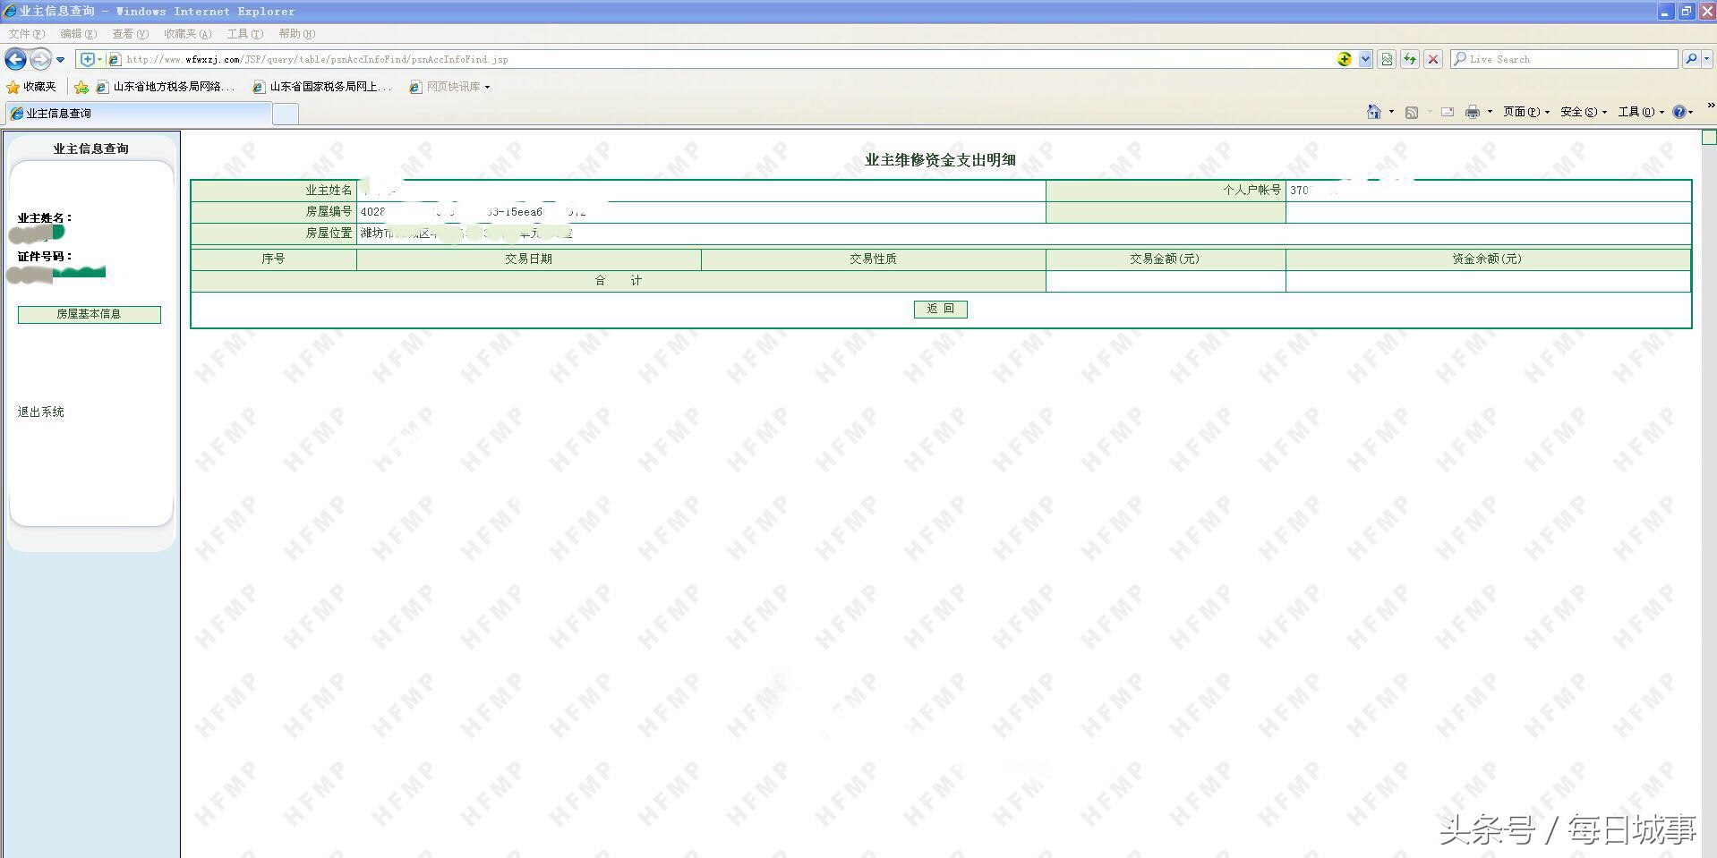Viewport: 1717px width, 858px height.
Task: Open the search provider dropdown arrow
Action: pos(1706,59)
